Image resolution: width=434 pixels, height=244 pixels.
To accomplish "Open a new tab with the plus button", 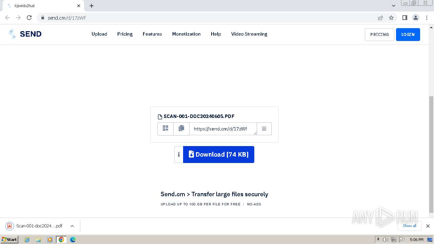I will (92, 6).
